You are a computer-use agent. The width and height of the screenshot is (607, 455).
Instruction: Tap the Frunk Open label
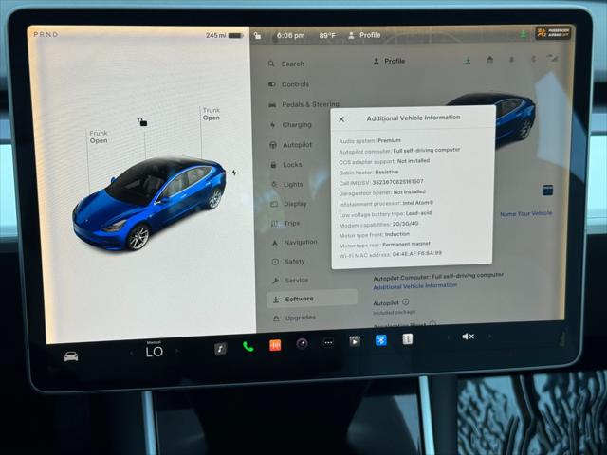point(99,136)
